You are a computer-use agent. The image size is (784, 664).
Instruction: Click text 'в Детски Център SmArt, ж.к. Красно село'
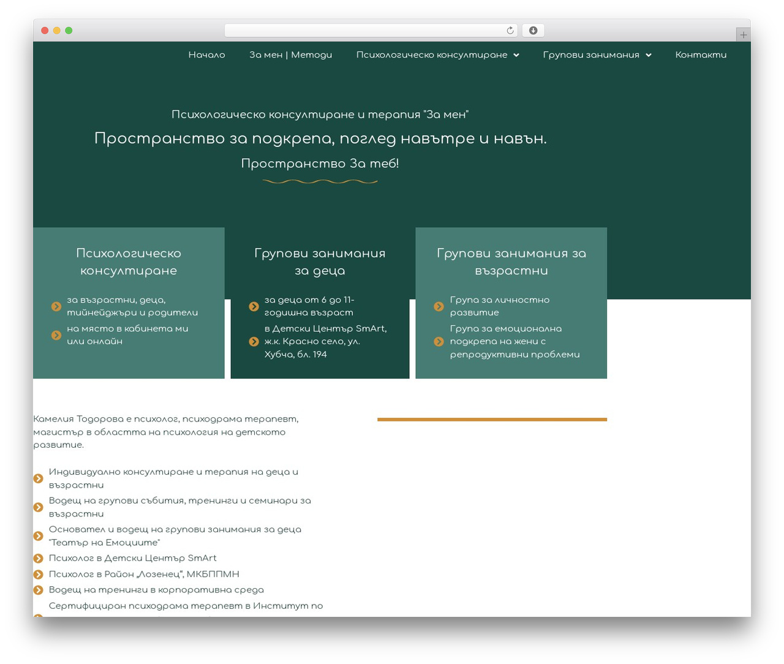pyautogui.click(x=326, y=341)
